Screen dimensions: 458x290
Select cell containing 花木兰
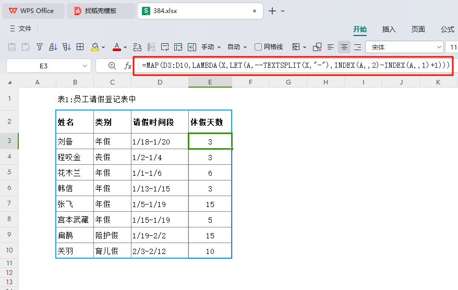(75, 173)
